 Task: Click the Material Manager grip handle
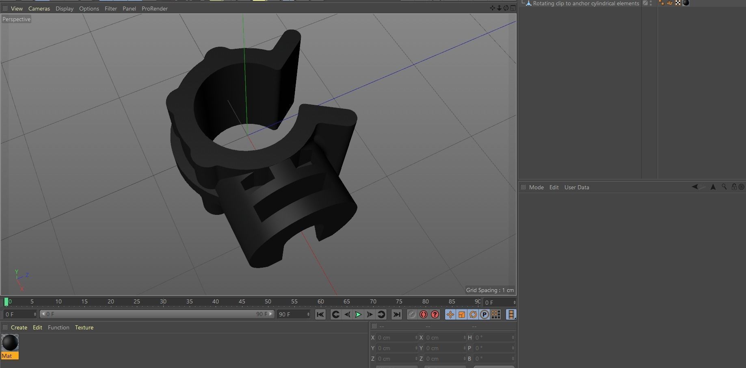5,327
